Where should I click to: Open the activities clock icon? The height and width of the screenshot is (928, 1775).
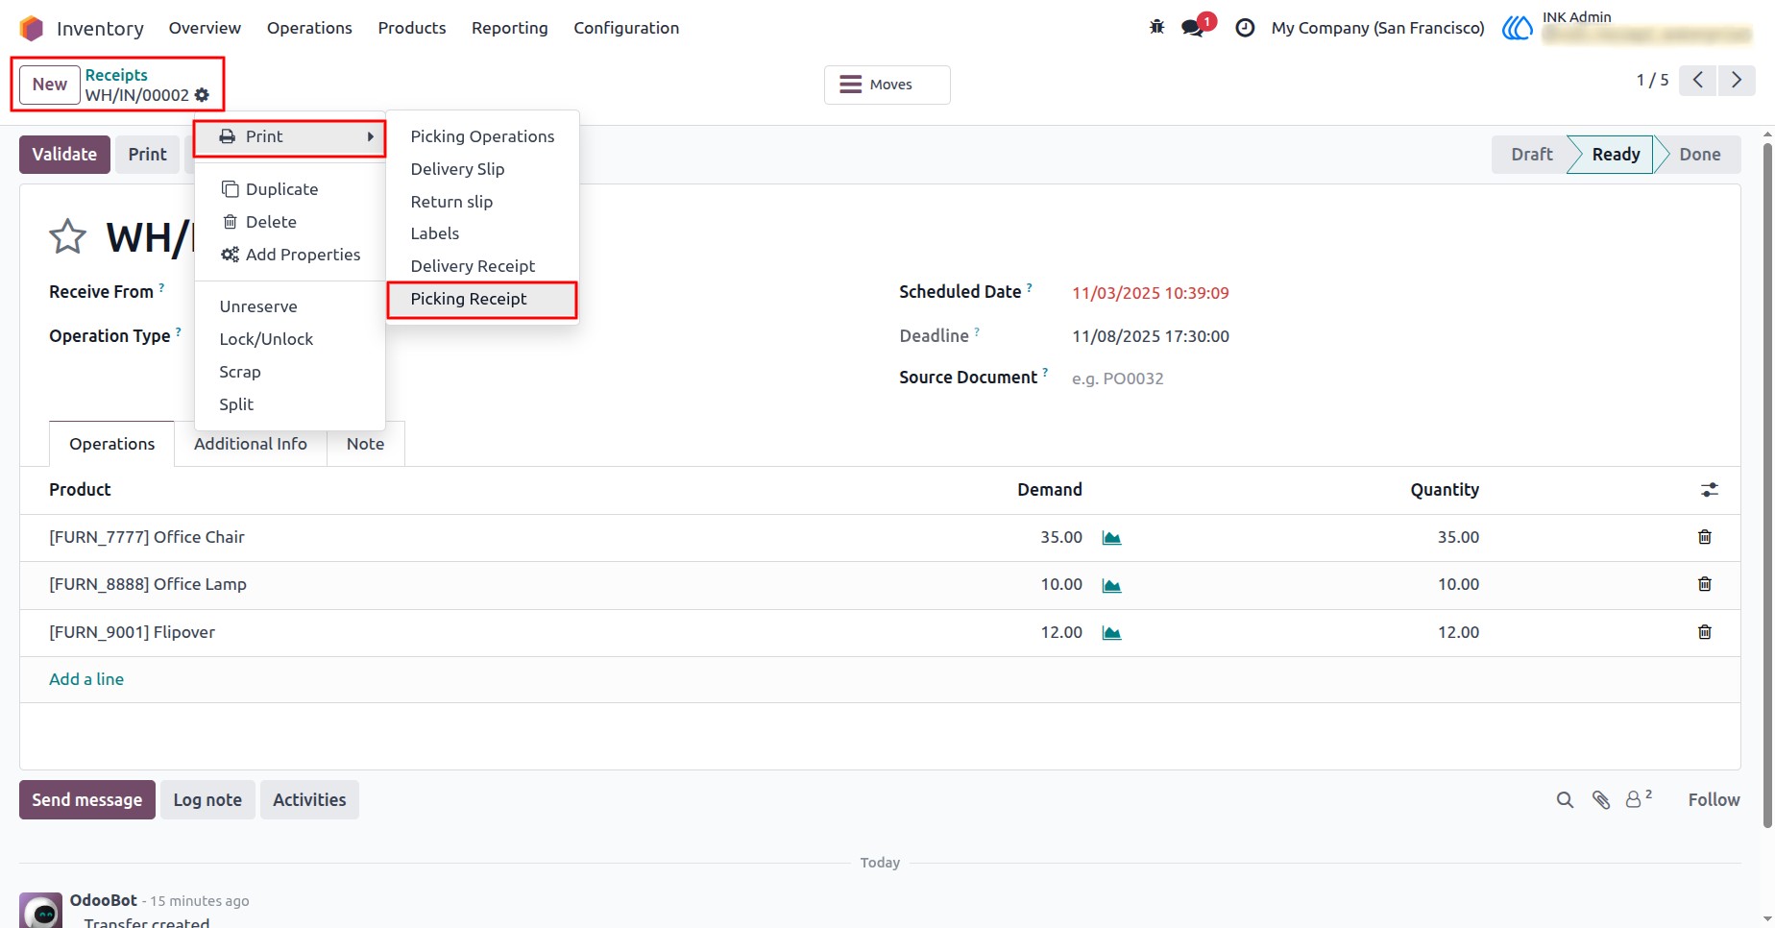tap(1245, 28)
